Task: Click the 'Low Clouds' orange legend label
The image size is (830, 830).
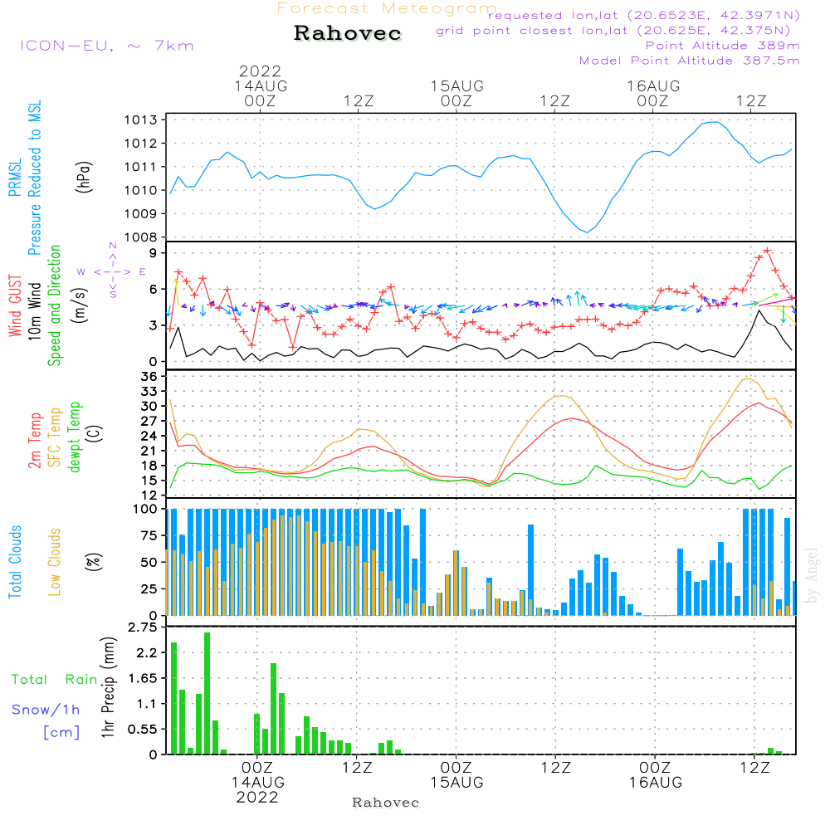Action: [x=55, y=562]
